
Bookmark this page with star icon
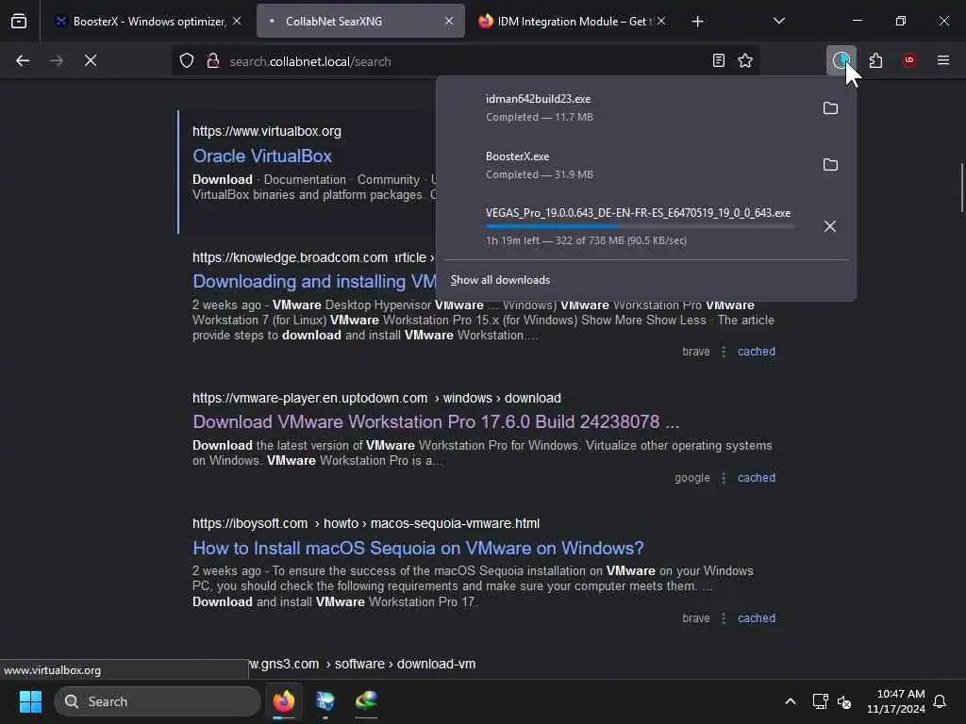coord(745,60)
